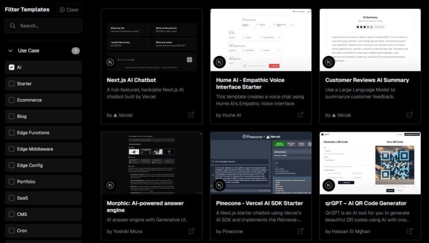Click author text 'by Yoshiki Miura'
The width and height of the screenshot is (429, 243).
[x=124, y=231]
